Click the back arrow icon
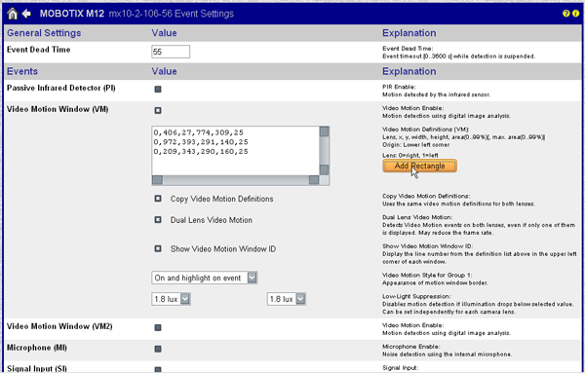The width and height of the screenshot is (585, 373). 26,14
